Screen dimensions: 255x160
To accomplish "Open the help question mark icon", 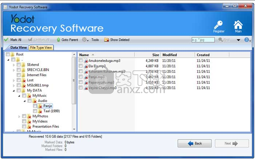I will 247,40.
